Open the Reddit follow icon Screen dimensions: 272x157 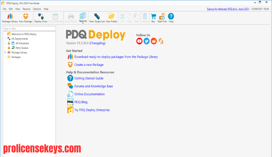click(x=154, y=41)
